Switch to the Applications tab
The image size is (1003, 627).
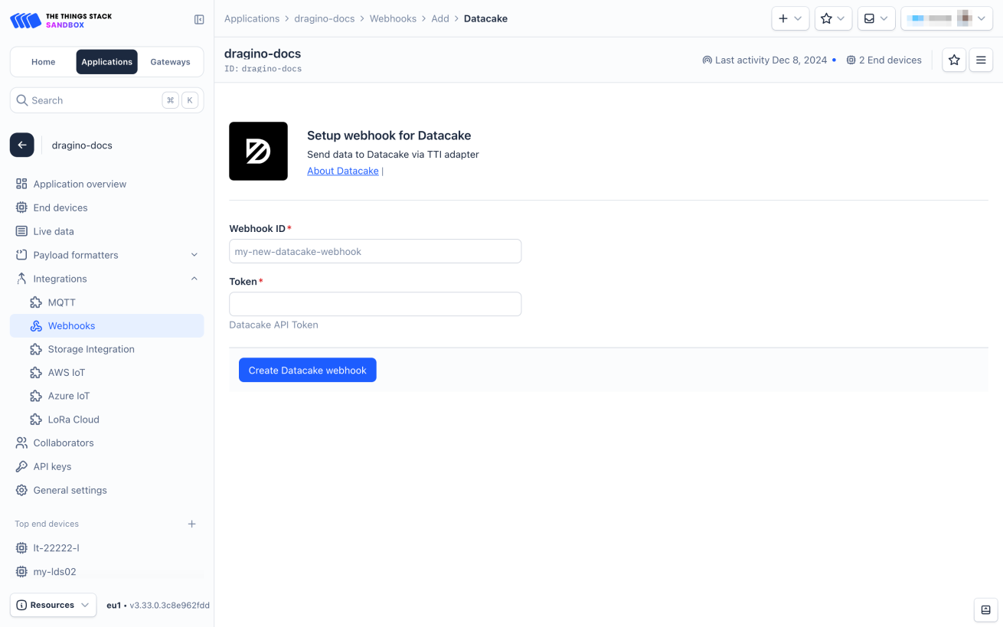pyautogui.click(x=107, y=62)
